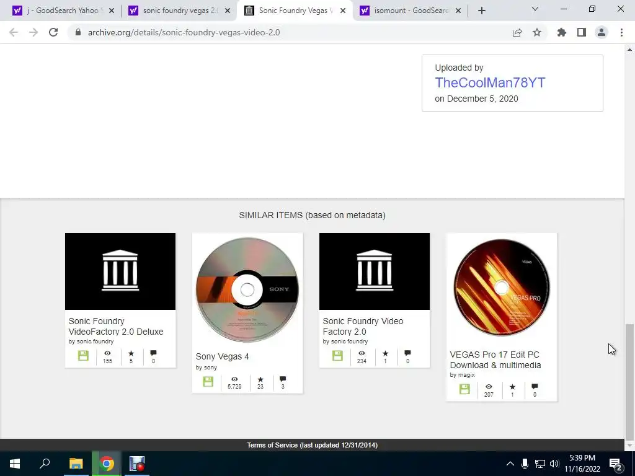
Task: Open Chrome profile avatar
Action: coord(602,32)
